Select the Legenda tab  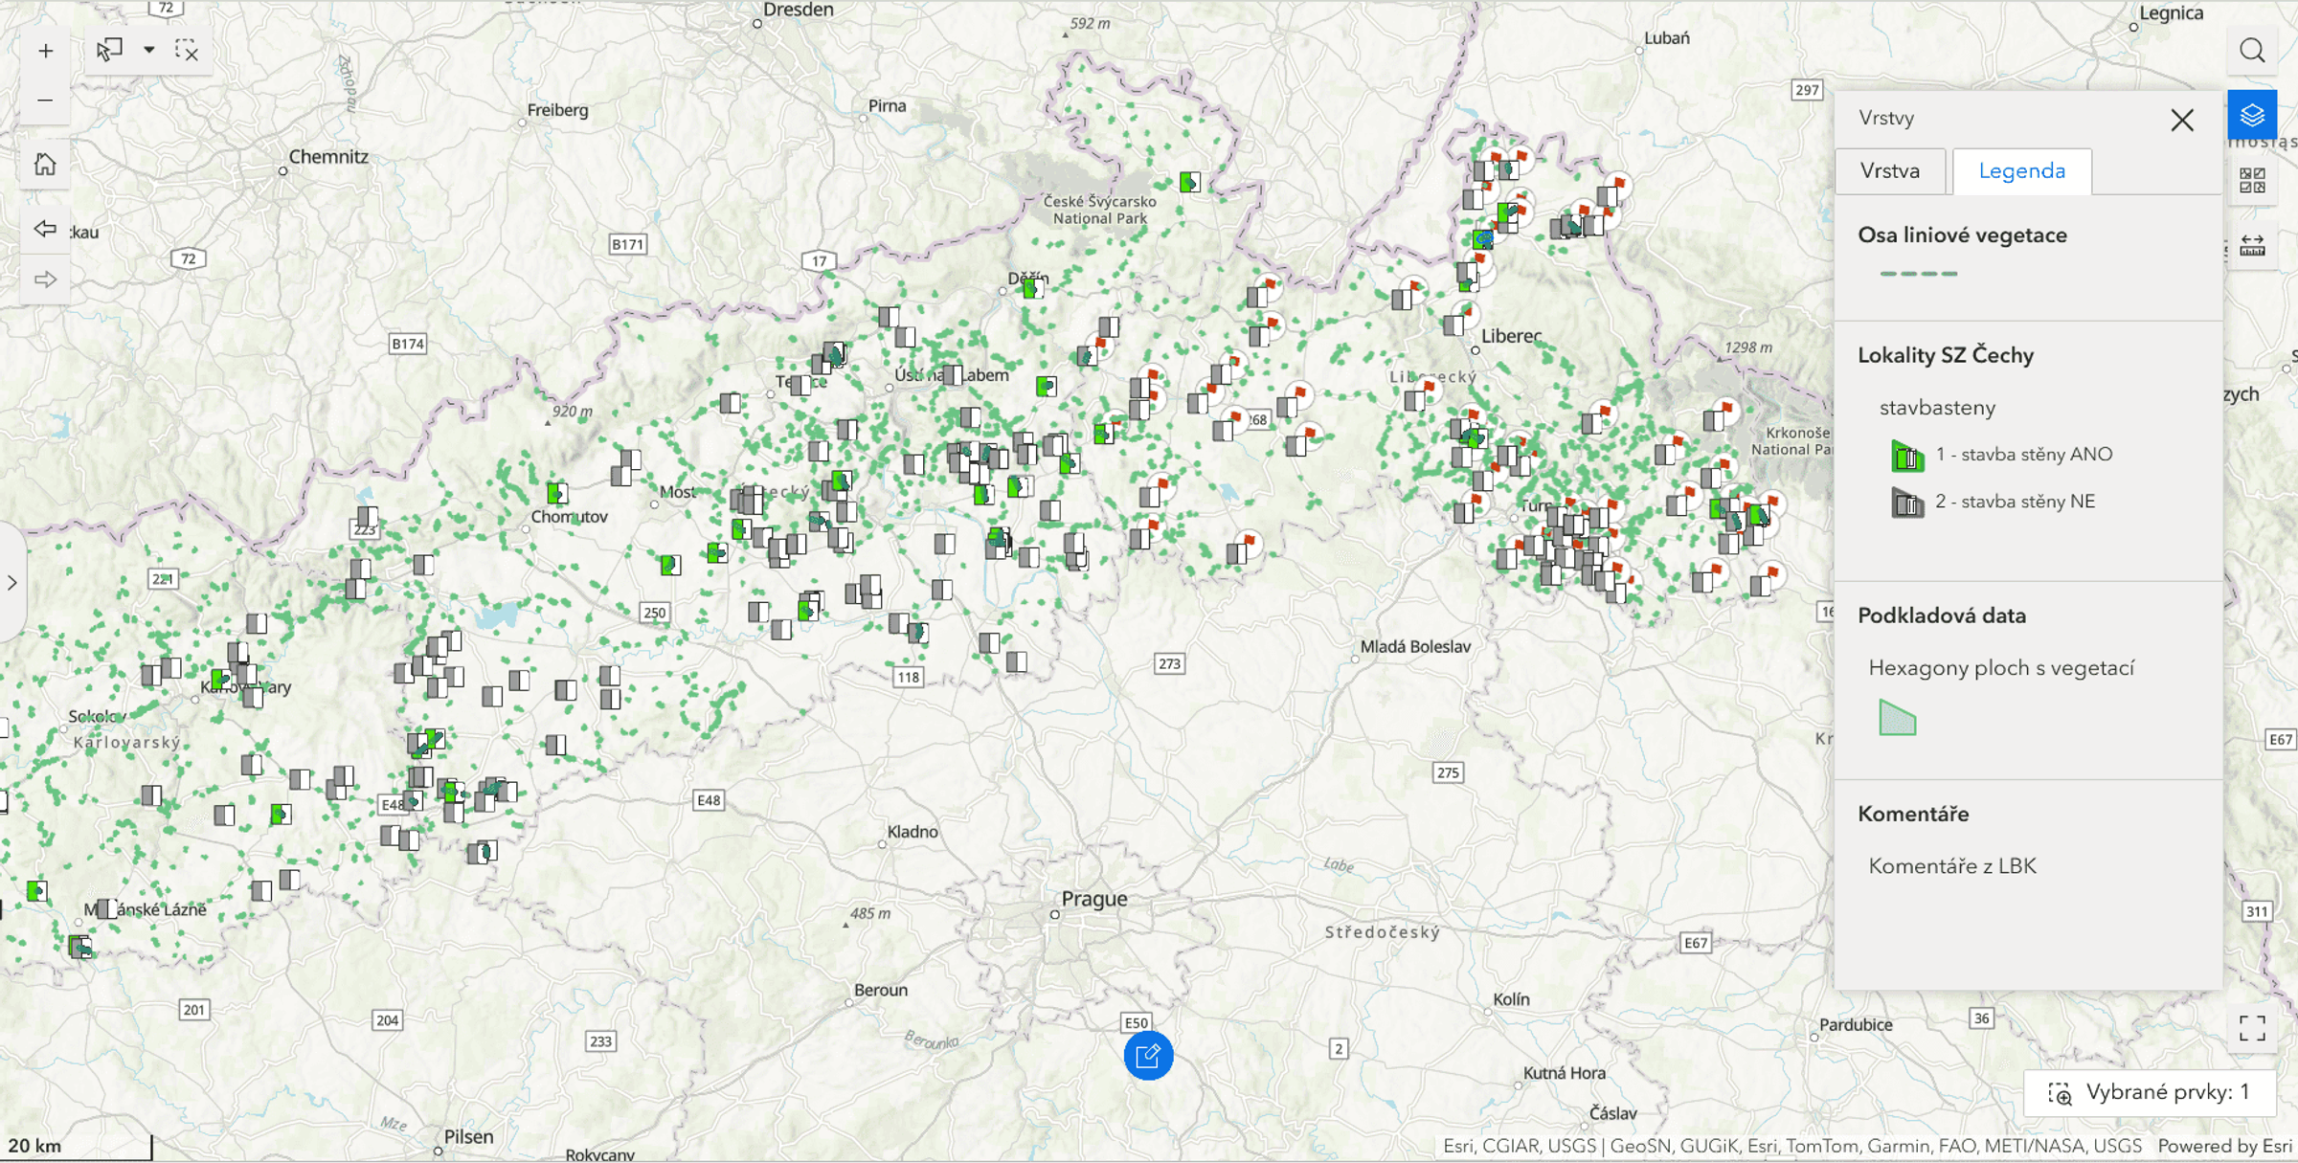click(2021, 170)
